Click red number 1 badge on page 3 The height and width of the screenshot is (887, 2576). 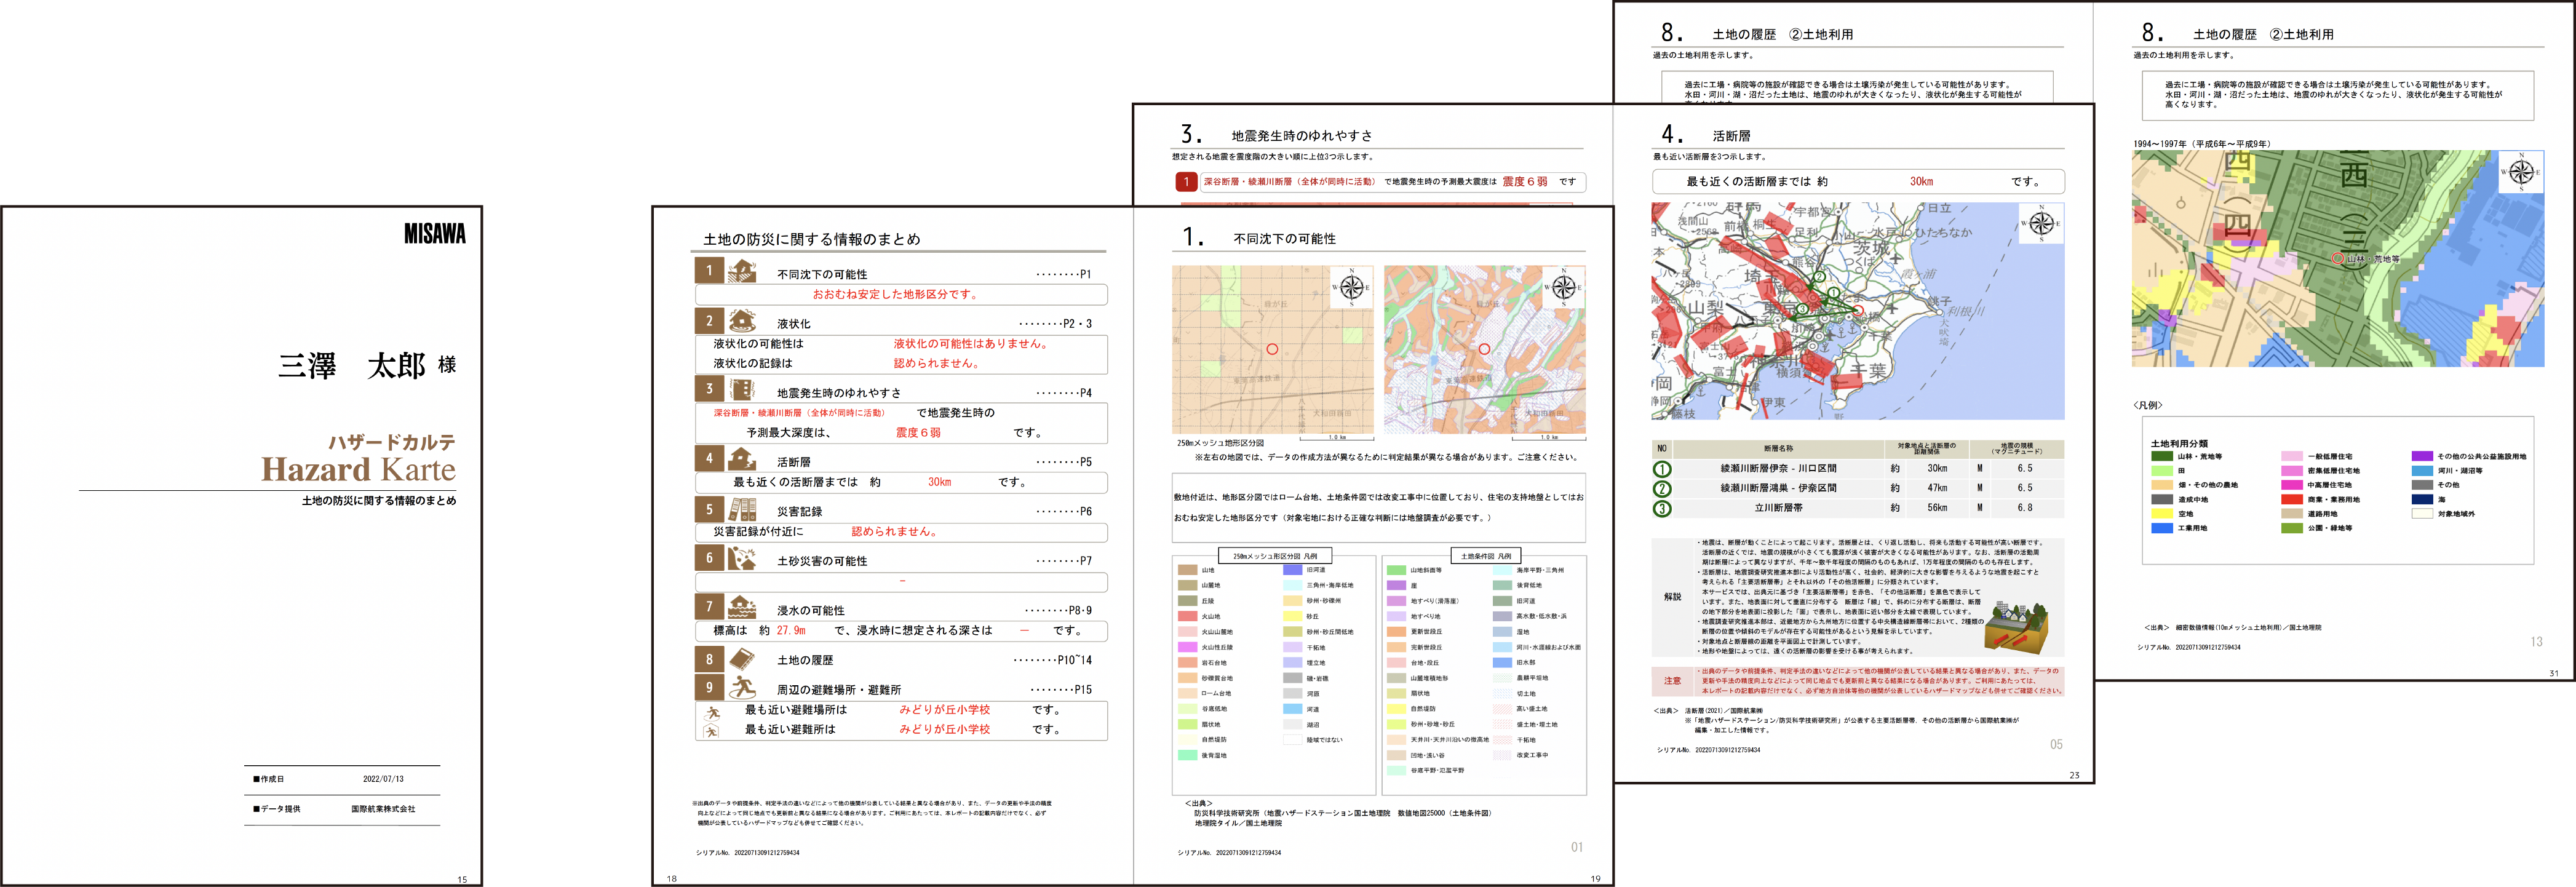click(1186, 182)
